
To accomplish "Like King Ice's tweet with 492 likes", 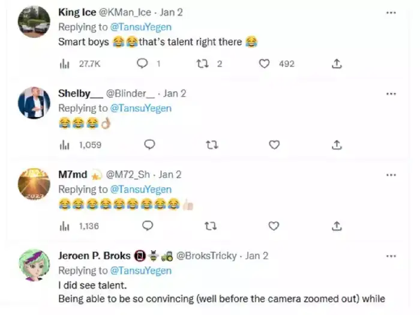I will [265, 63].
